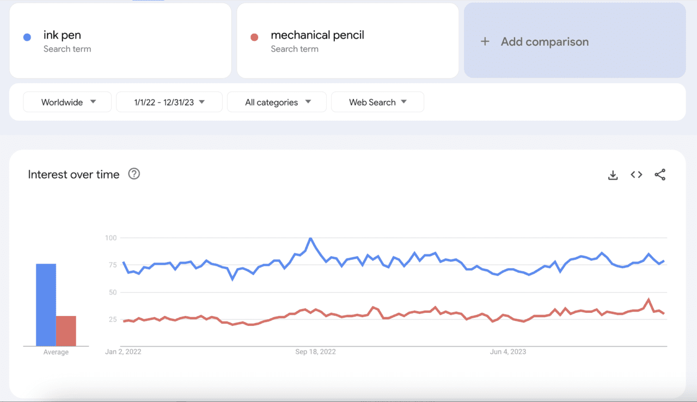Expand the All categories dropdown
The width and height of the screenshot is (697, 402).
277,102
